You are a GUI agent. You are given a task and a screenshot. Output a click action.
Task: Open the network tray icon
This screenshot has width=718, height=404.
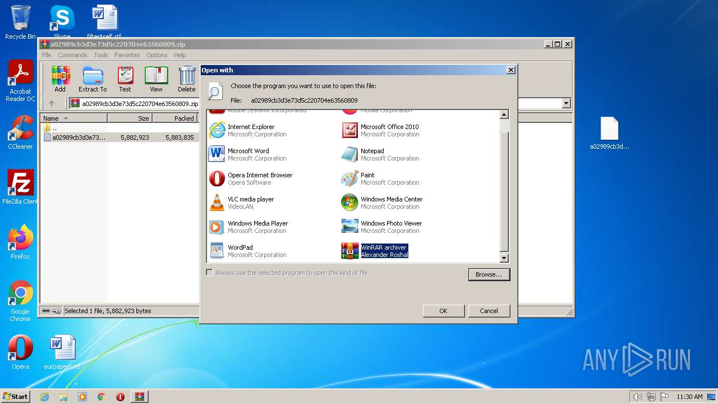651,397
